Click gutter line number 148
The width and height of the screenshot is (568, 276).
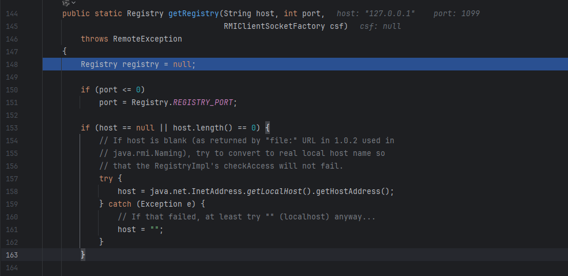pos(13,64)
